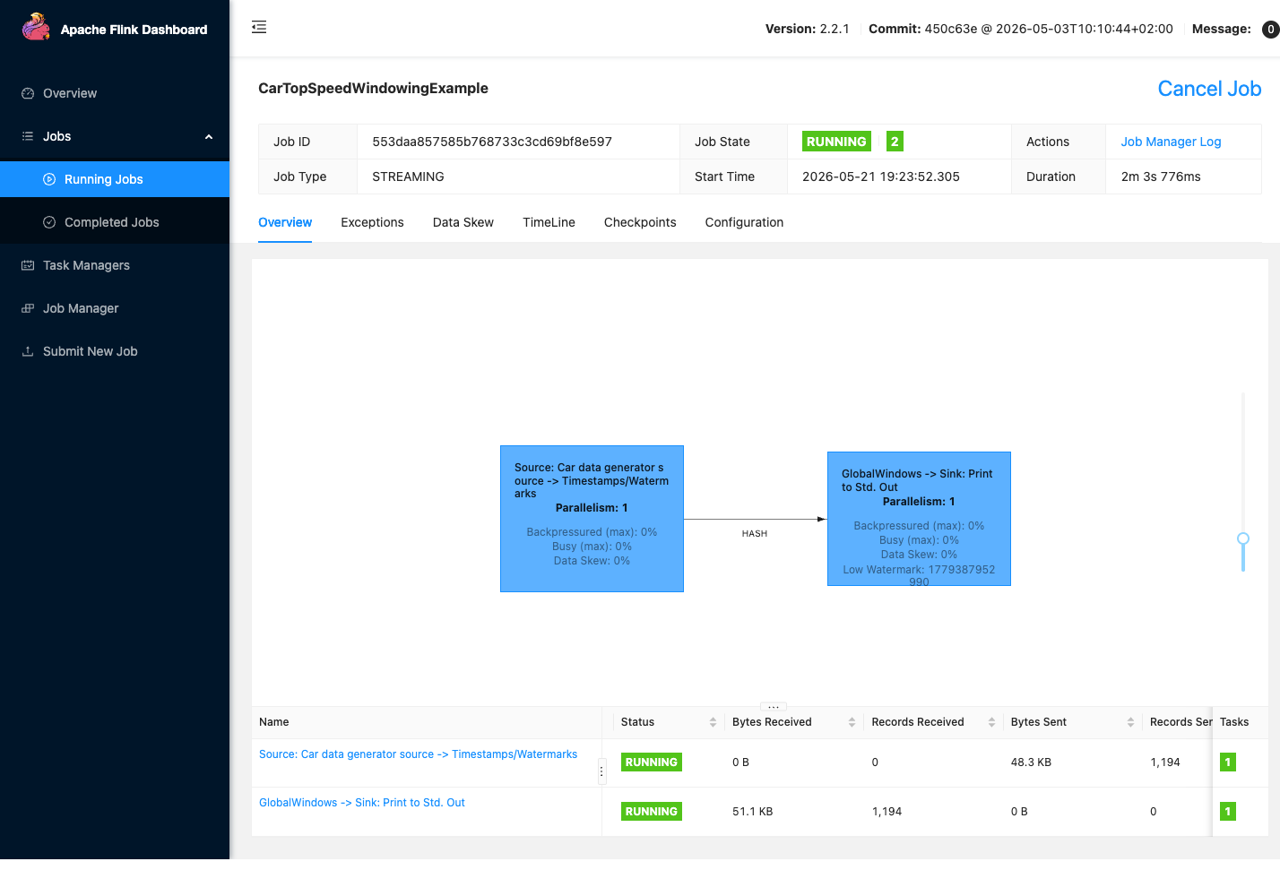The image size is (1280, 870).
Task: Click the Submit New Job upload icon
Action: tap(28, 351)
